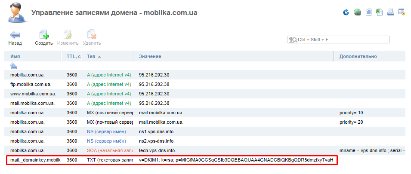The width and height of the screenshot is (411, 174).
Task: Open table settings via grid gear icon
Action: [402, 12]
